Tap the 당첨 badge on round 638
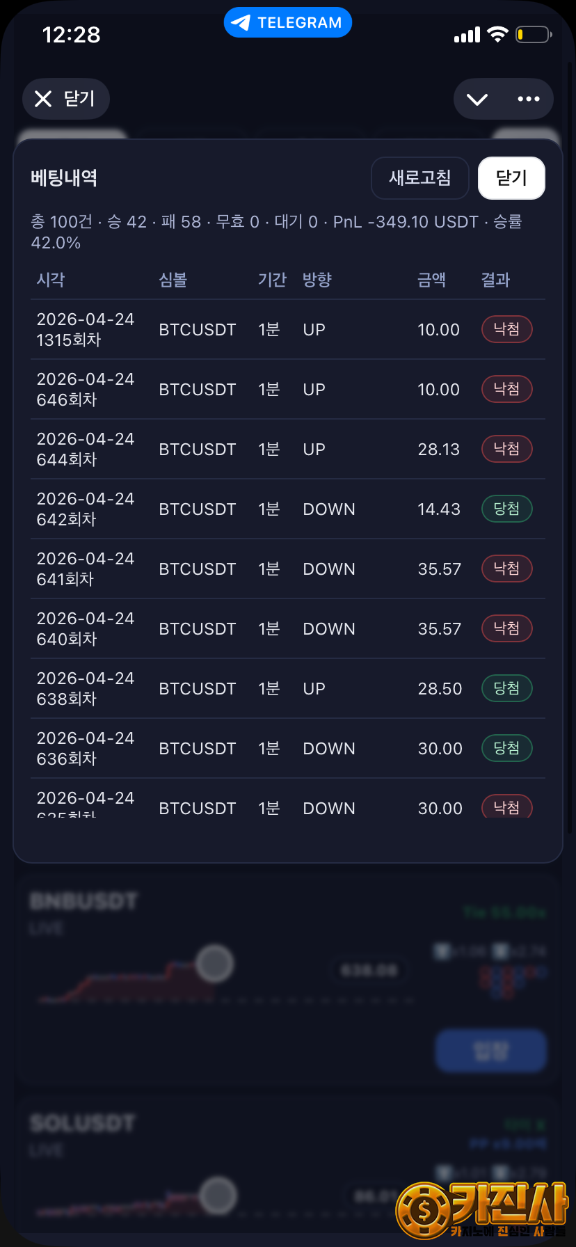This screenshot has height=1247, width=576. click(x=506, y=688)
